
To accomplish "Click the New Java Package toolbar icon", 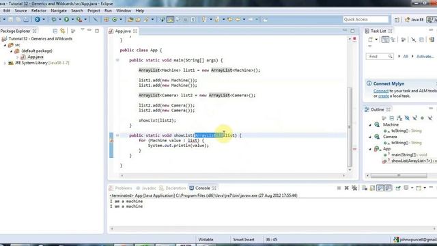I will point(107,19).
